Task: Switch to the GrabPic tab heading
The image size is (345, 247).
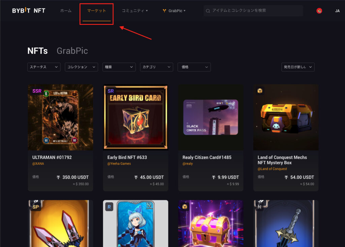Action: click(72, 51)
